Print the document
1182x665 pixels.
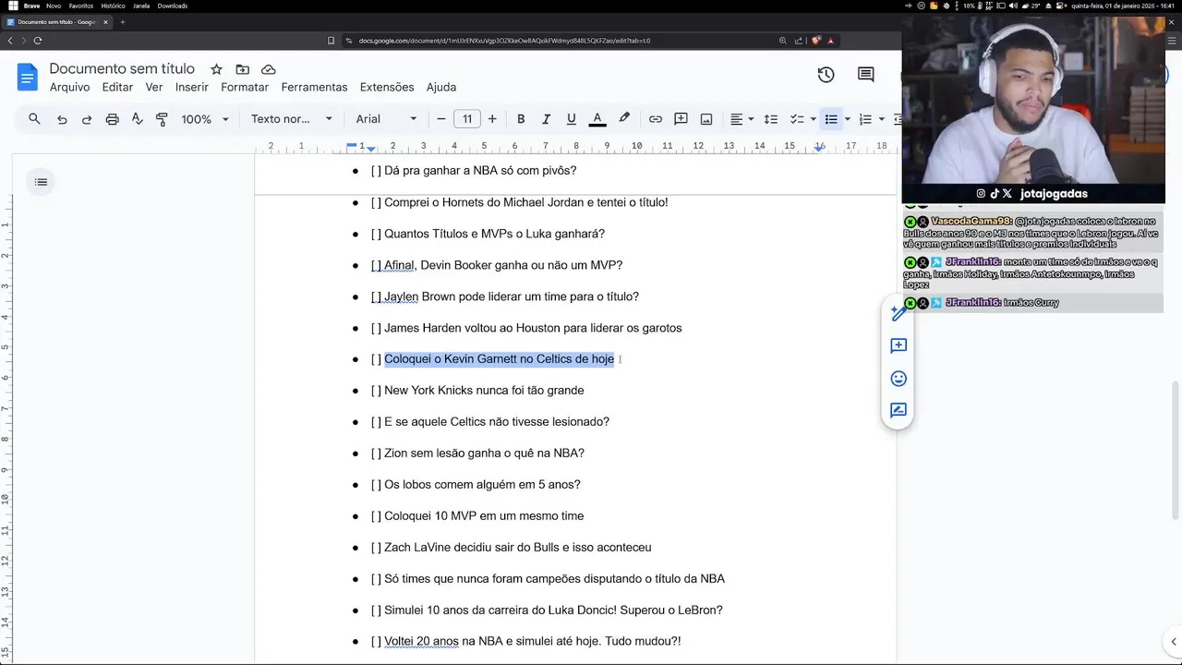tap(112, 119)
